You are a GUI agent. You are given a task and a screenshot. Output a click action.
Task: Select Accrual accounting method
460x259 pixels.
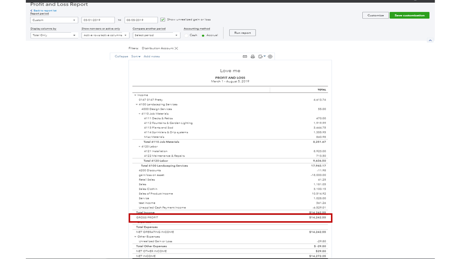click(x=203, y=35)
